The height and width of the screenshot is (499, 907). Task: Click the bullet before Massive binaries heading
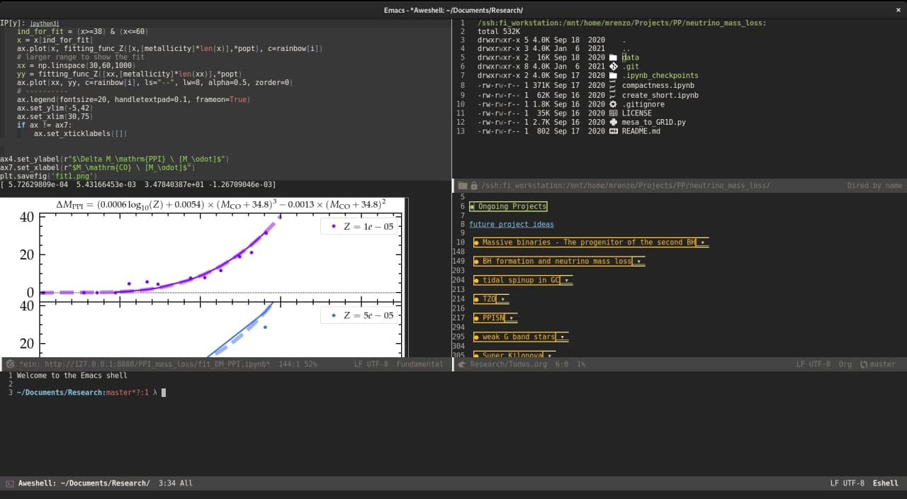[476, 242]
